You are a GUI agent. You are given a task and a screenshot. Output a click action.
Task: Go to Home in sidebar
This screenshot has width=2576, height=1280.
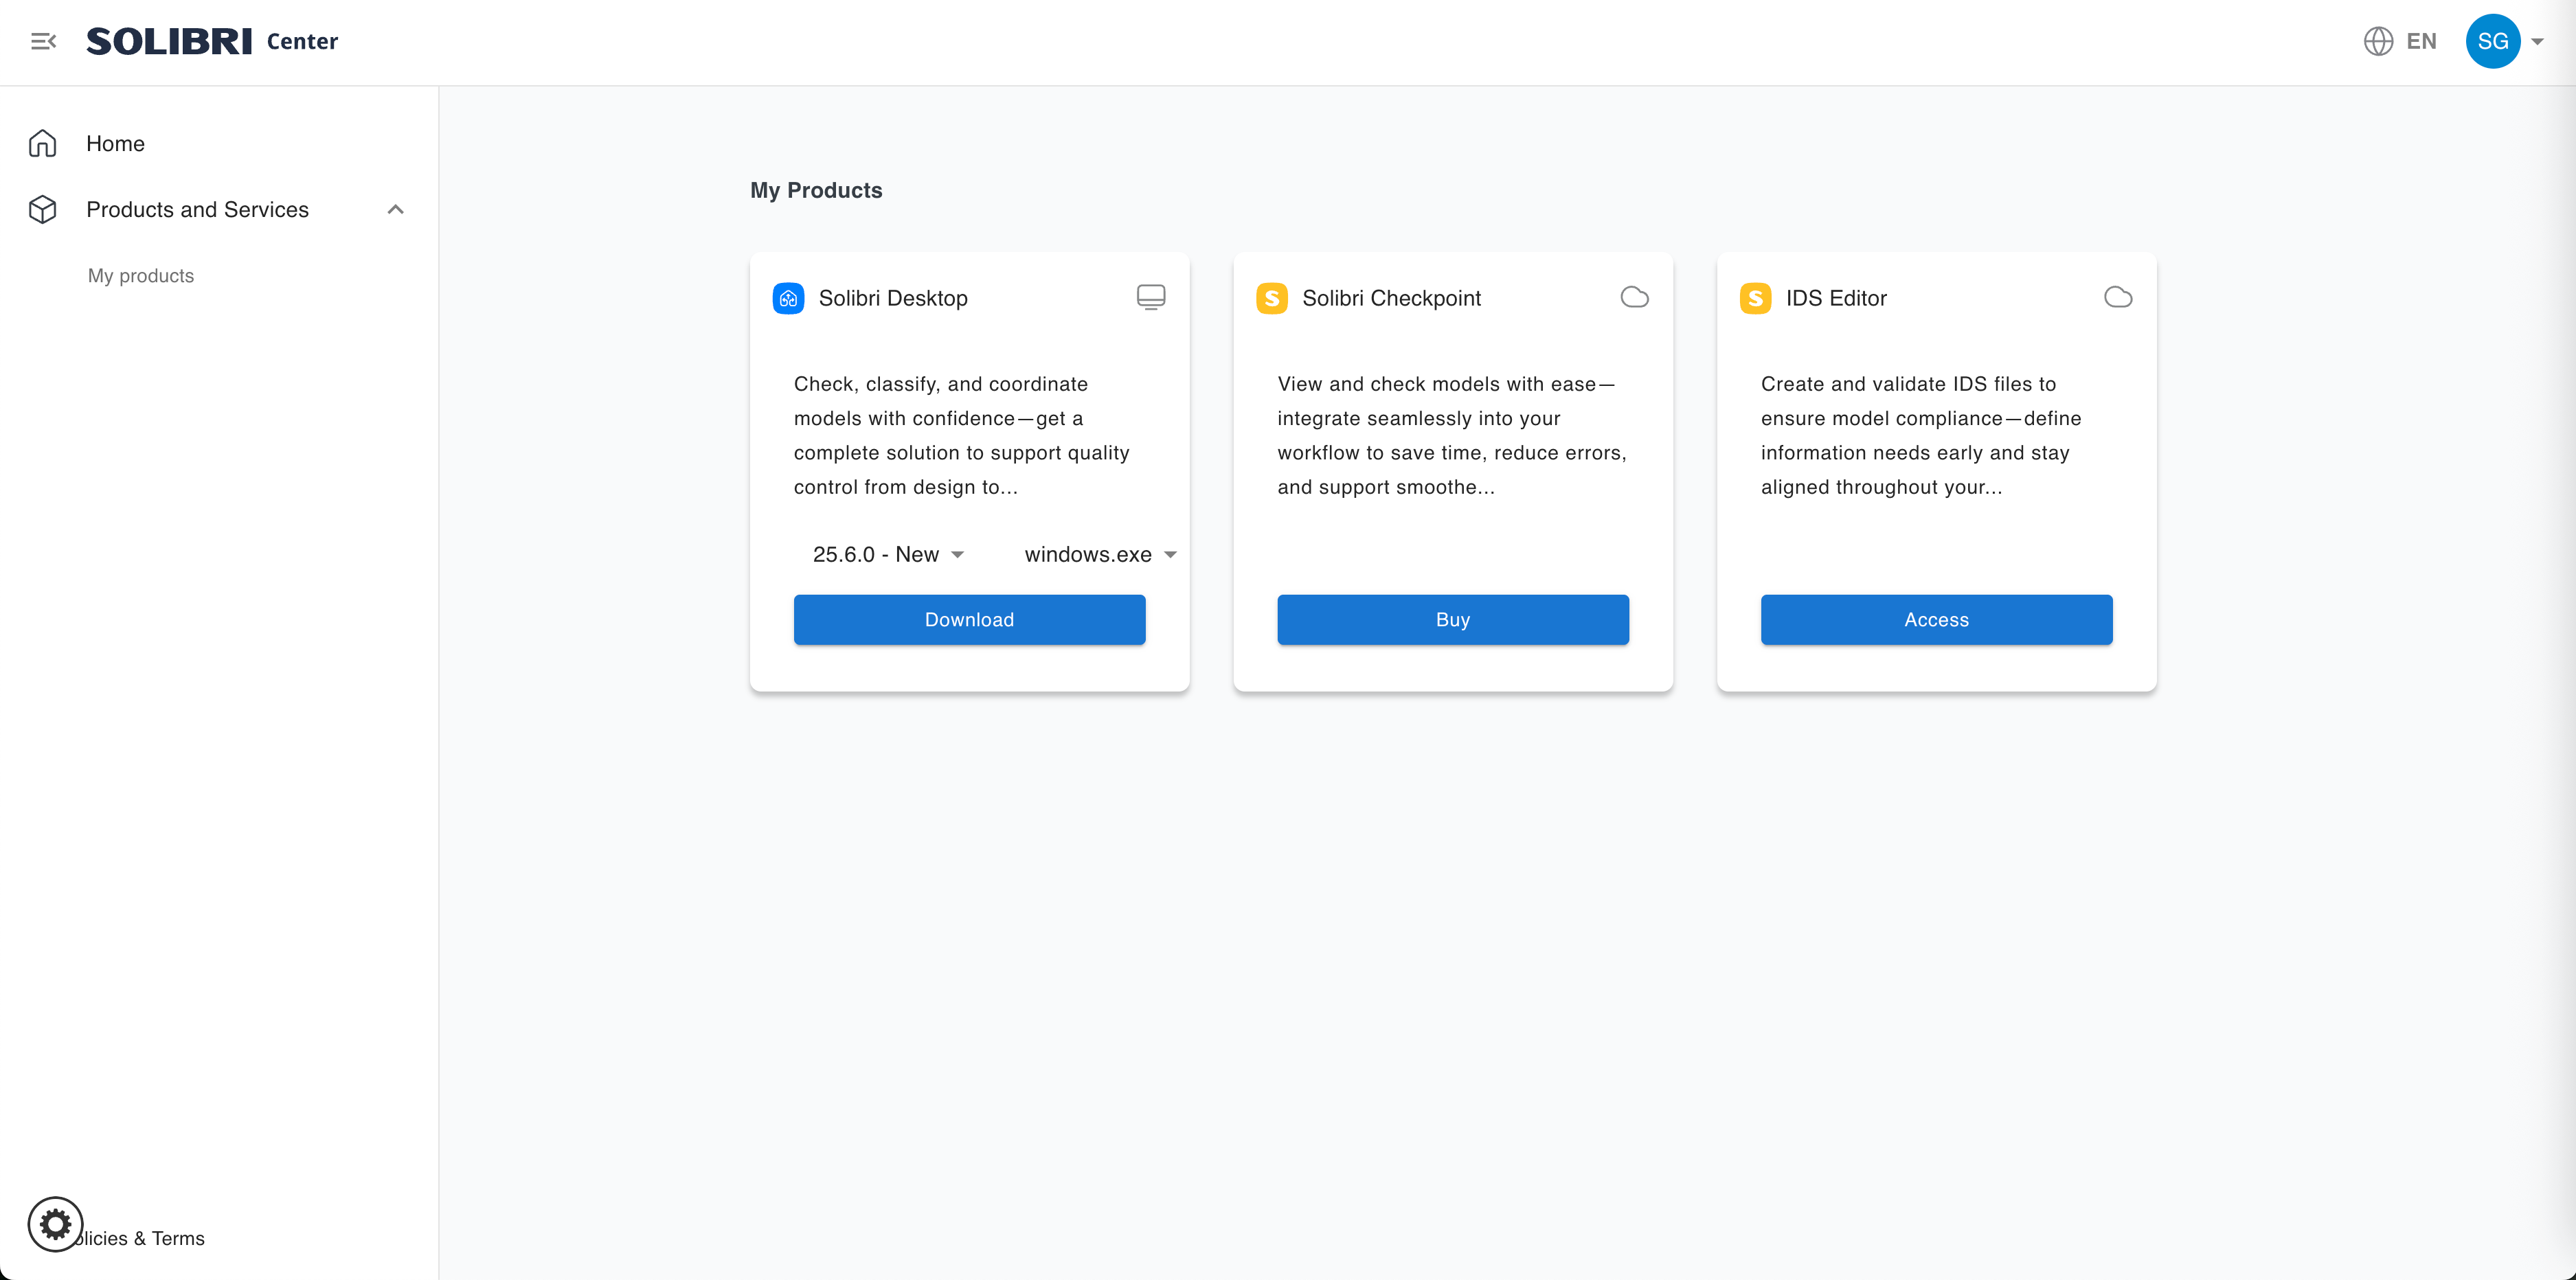(115, 143)
